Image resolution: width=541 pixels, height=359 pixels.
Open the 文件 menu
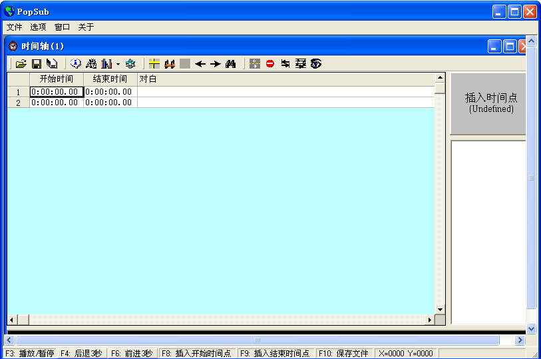(x=14, y=27)
